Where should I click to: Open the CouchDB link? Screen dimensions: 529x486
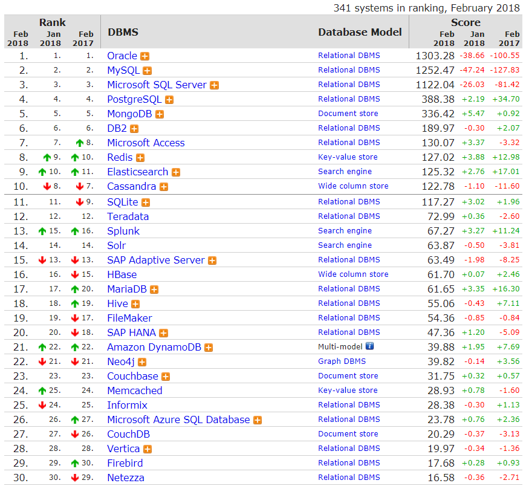pyautogui.click(x=129, y=434)
